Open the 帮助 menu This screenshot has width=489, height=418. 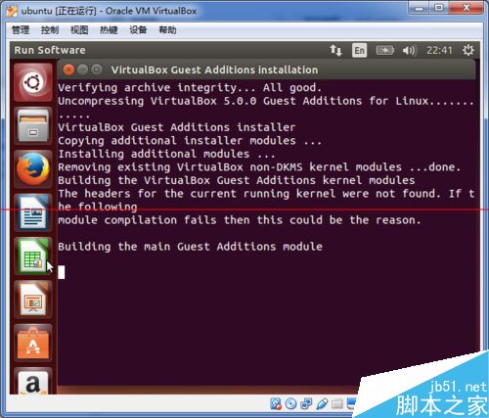[x=167, y=30]
